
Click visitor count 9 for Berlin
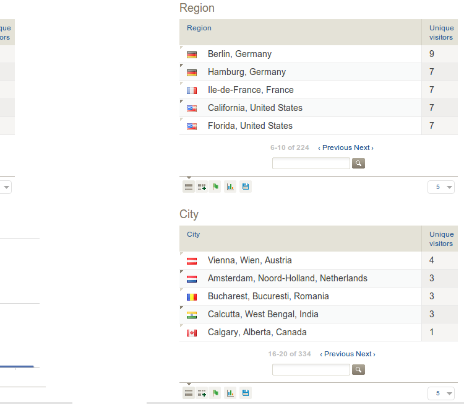pyautogui.click(x=432, y=54)
